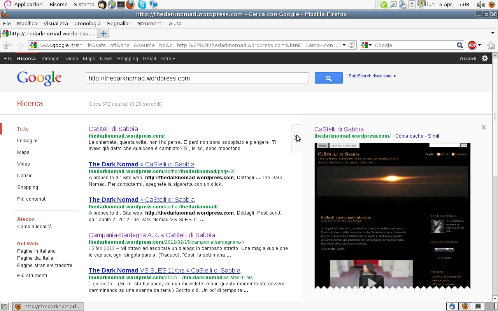Click the Google site identity icon in URL bar

[33, 45]
